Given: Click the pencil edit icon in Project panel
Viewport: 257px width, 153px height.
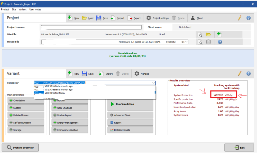Looking at the screenshot, I should (240, 18).
